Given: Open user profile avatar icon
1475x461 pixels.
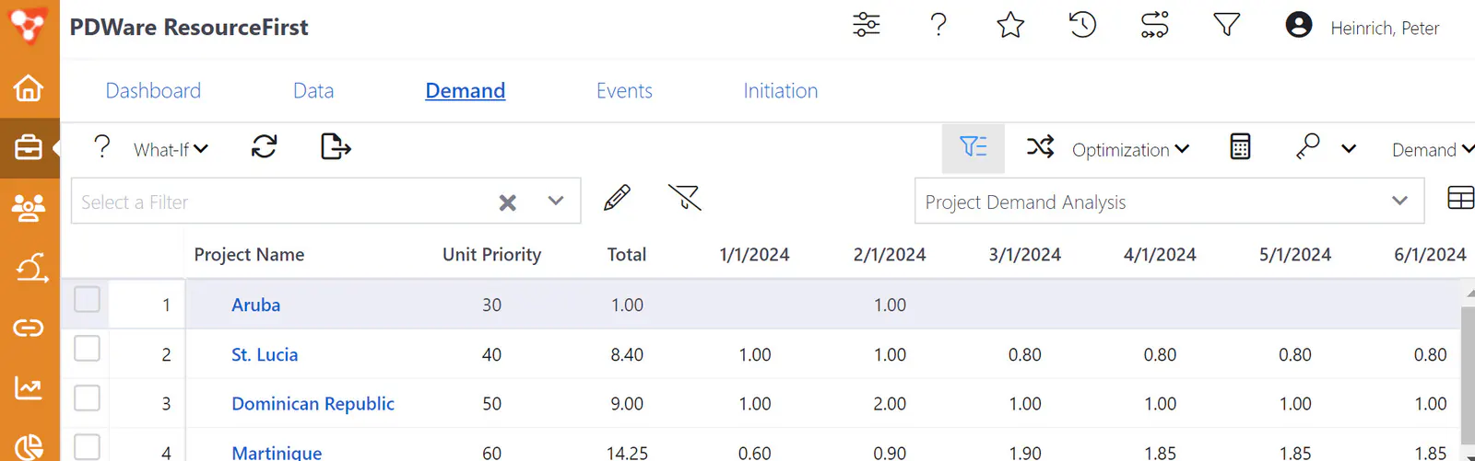Looking at the screenshot, I should tap(1299, 25).
